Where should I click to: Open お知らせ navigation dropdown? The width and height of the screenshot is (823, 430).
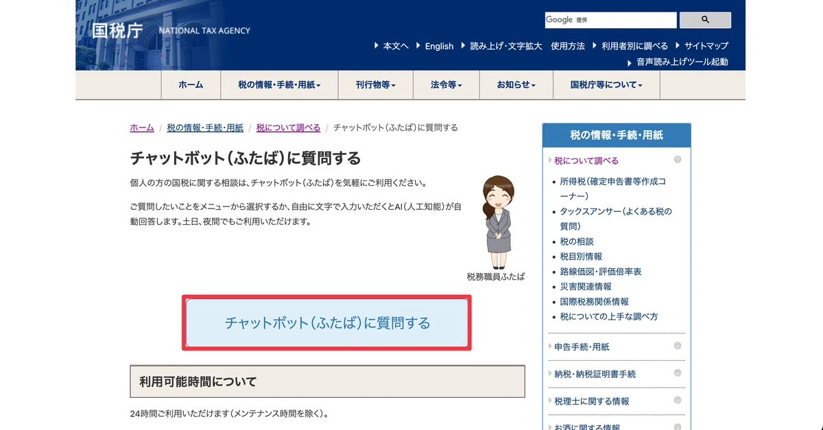516,85
